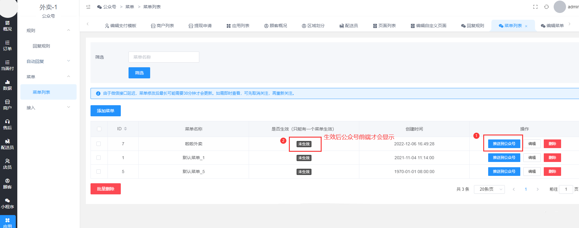Screen dimensions: 579x228
Task: Open 概况 overview in left sidebar
Action: 7,26
